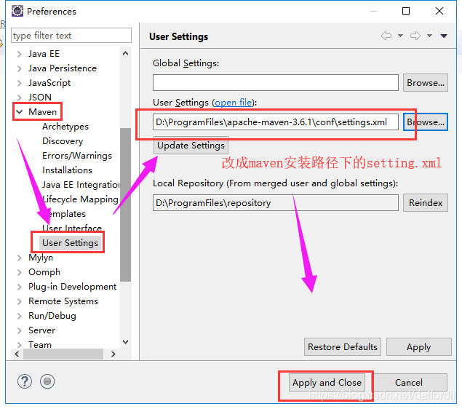Screen dimensions: 462x409
Task: Click the Apply button
Action: pos(418,347)
